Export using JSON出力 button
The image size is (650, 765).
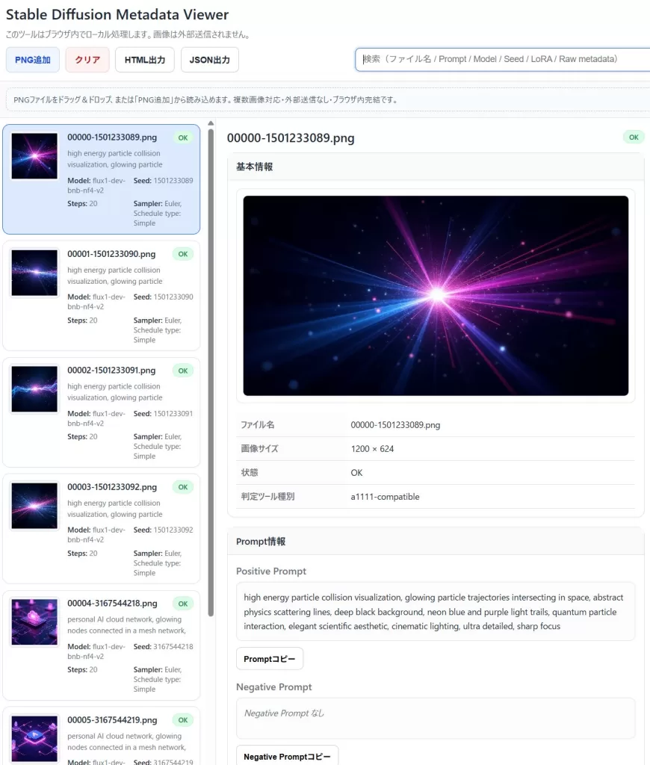(210, 60)
